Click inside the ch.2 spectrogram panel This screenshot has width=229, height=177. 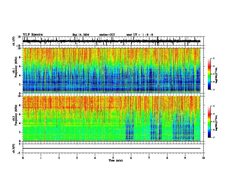click(x=112, y=119)
